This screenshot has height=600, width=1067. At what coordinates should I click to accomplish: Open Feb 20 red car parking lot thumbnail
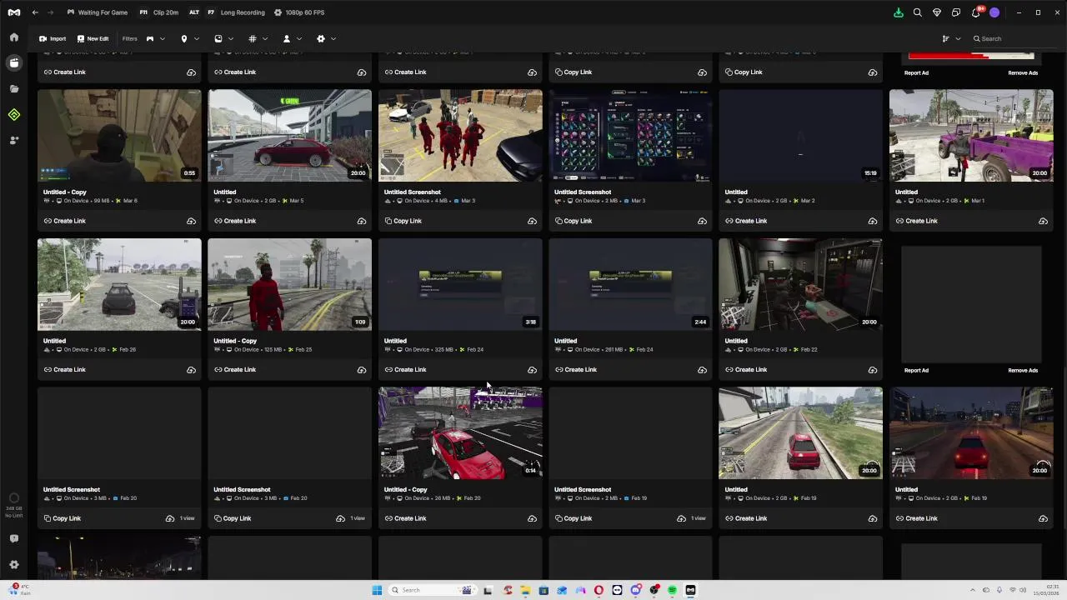[460, 432]
